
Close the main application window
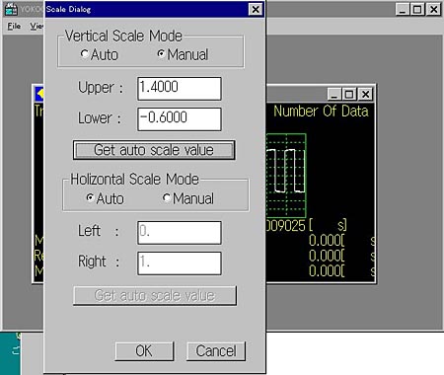tap(433, 9)
